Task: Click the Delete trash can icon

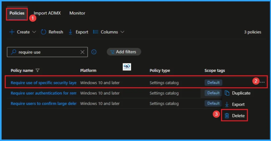Action: [x=227, y=116]
